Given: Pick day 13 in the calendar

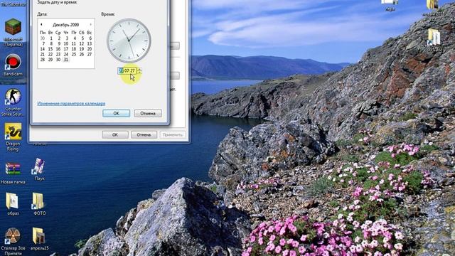Looking at the screenshot, I should (90, 43).
